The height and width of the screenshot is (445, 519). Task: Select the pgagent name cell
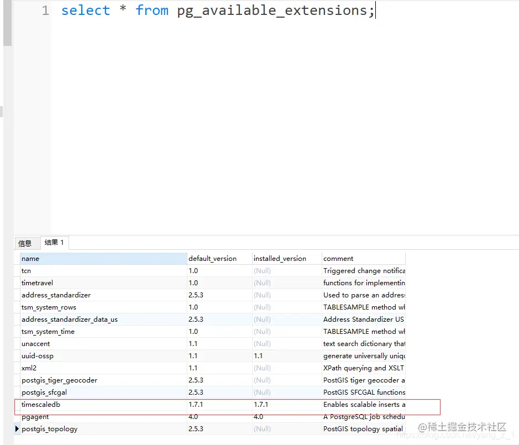103,417
